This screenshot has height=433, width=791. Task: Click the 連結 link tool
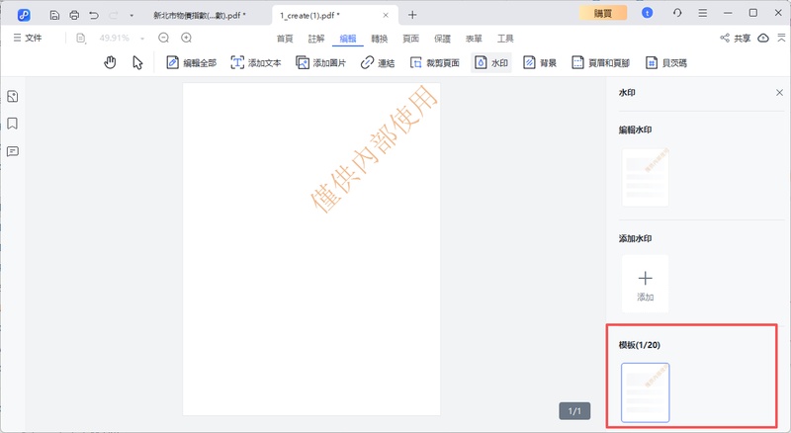(378, 62)
